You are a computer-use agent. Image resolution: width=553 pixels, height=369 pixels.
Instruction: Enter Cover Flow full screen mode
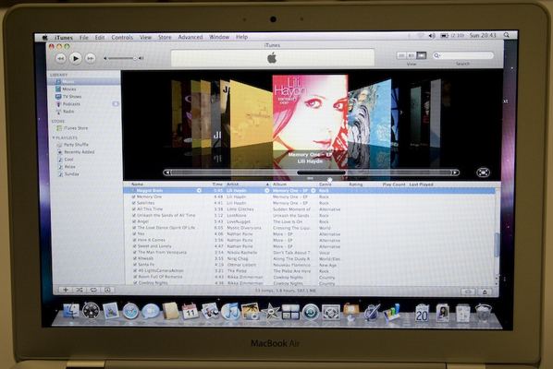click(x=483, y=173)
